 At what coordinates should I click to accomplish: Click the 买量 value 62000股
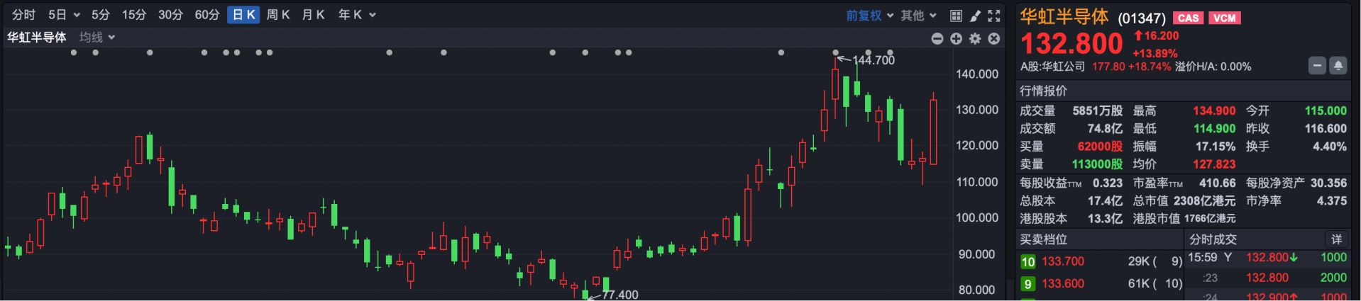point(1100,147)
